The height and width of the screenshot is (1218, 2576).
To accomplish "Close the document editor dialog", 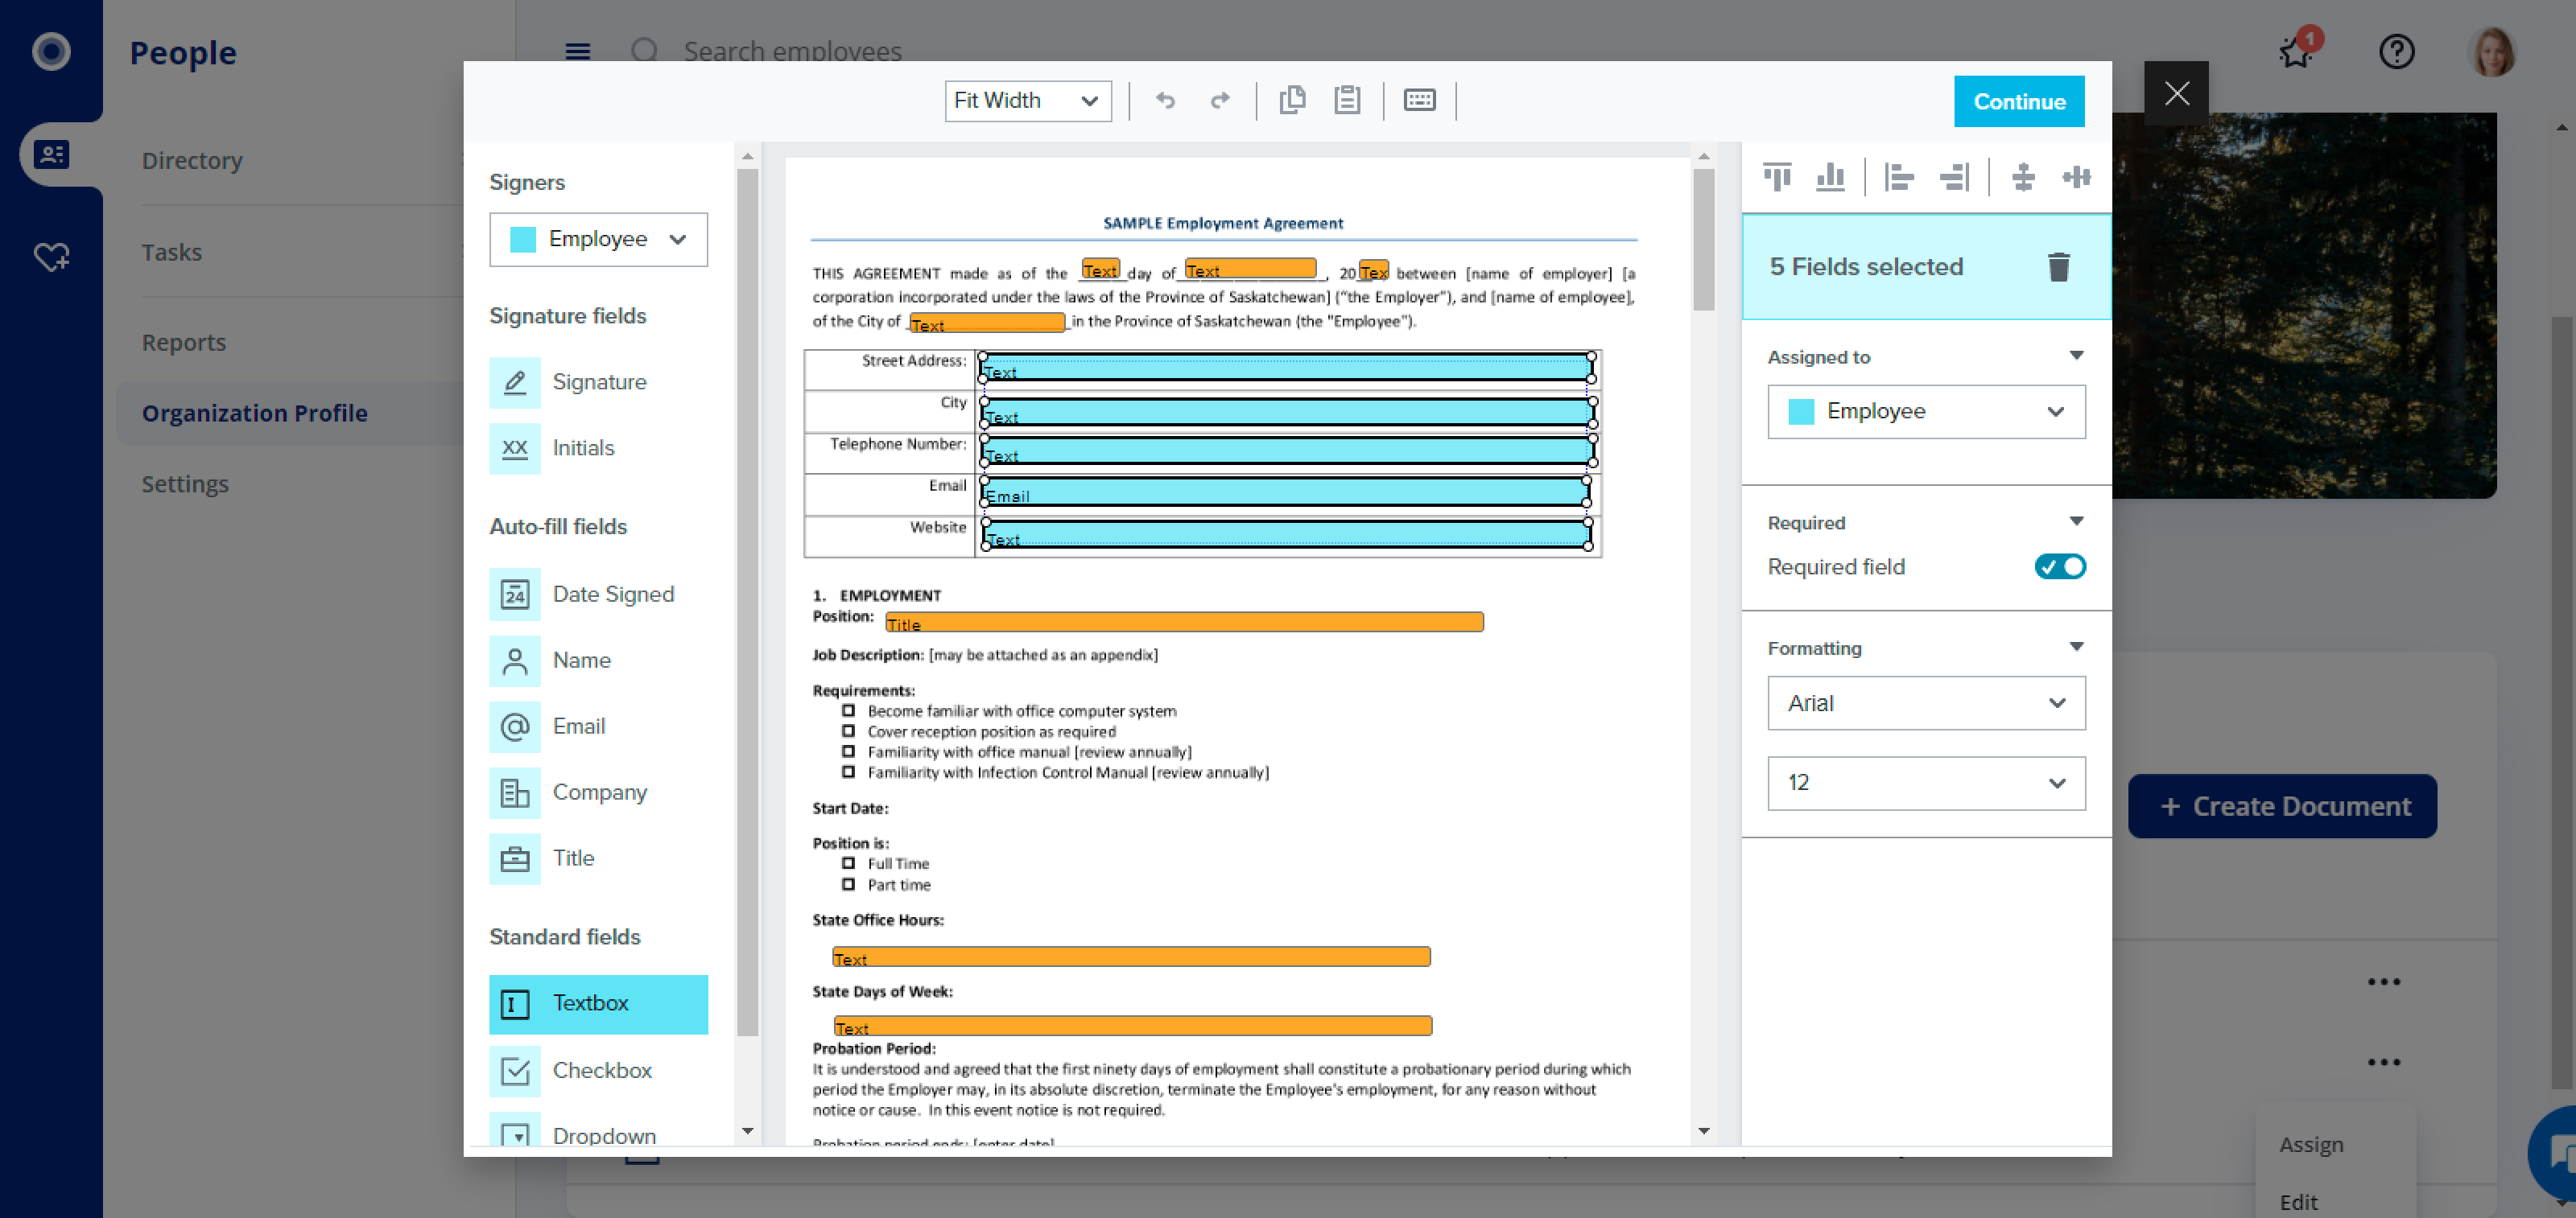I will tap(2176, 94).
